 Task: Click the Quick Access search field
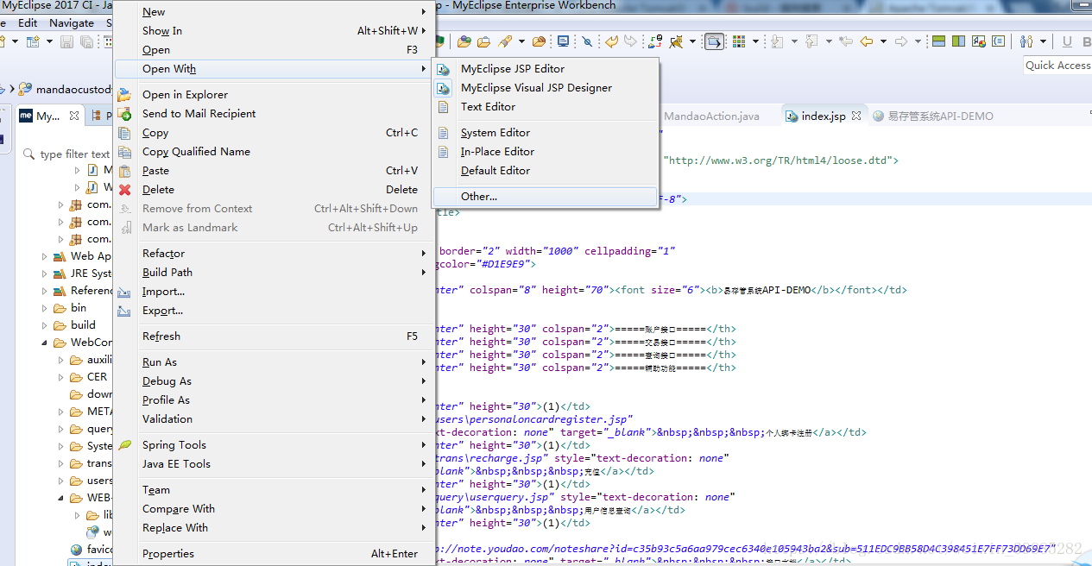point(1057,66)
